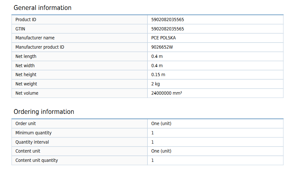
Task: Click the Net width value 0.4 m
Action: [157, 66]
